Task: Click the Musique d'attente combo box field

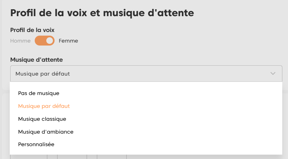Action: [x=146, y=74]
